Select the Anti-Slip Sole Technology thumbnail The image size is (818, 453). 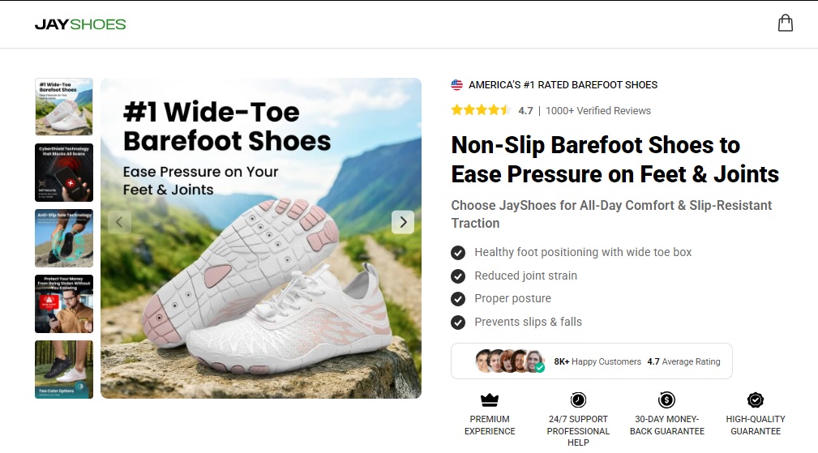click(x=64, y=238)
